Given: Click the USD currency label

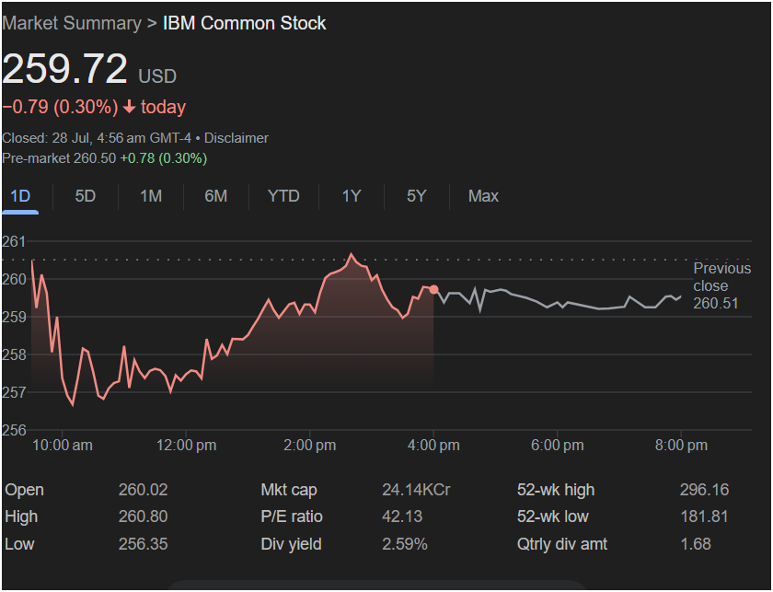Looking at the screenshot, I should click(157, 76).
